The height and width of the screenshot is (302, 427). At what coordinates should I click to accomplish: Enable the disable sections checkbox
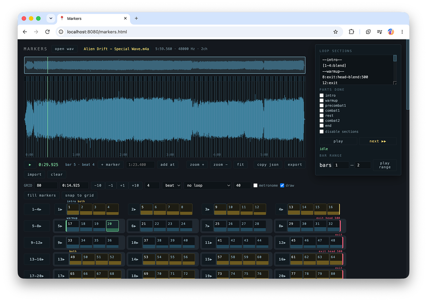tap(322, 132)
